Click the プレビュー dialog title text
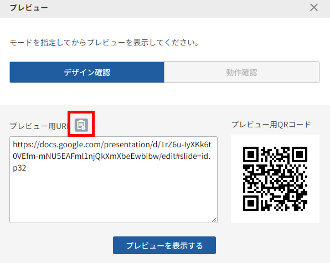This screenshot has height=263, width=330. (x=29, y=8)
